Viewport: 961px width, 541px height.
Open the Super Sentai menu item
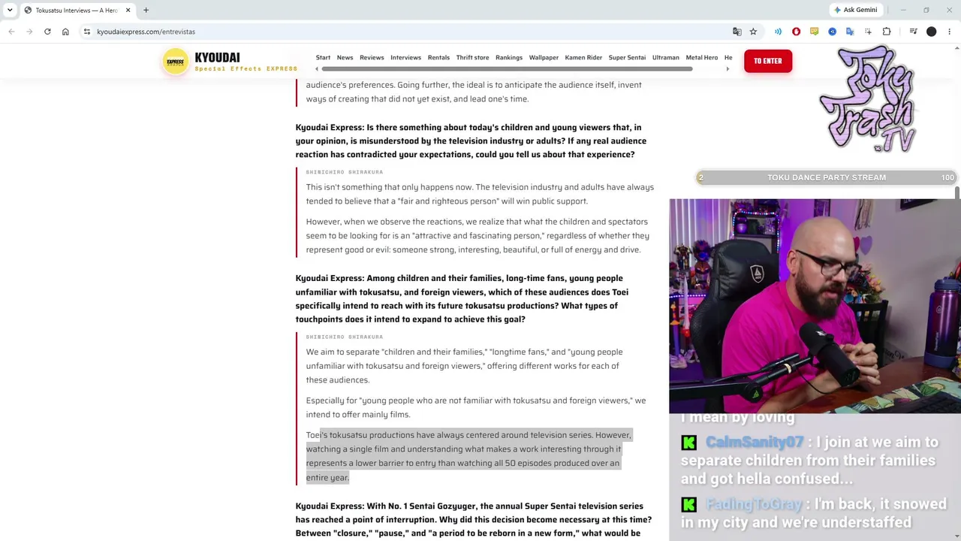click(627, 57)
